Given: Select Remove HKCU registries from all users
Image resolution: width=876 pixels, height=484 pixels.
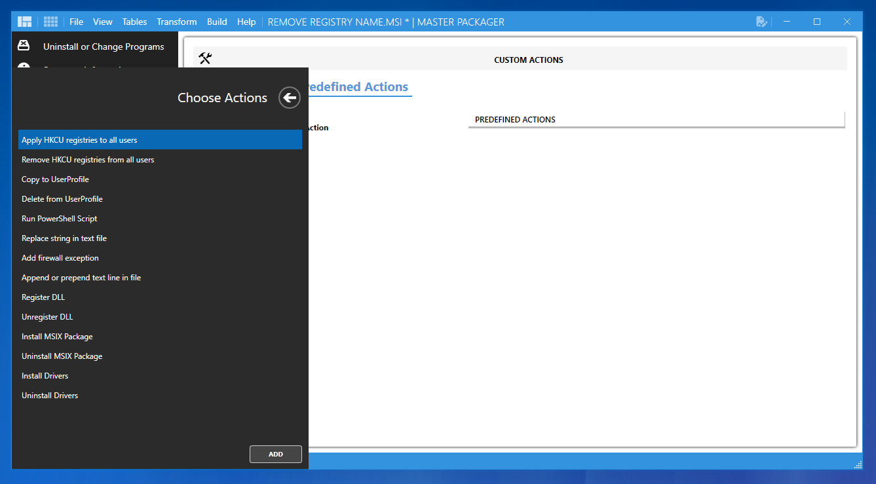Looking at the screenshot, I should [160, 159].
